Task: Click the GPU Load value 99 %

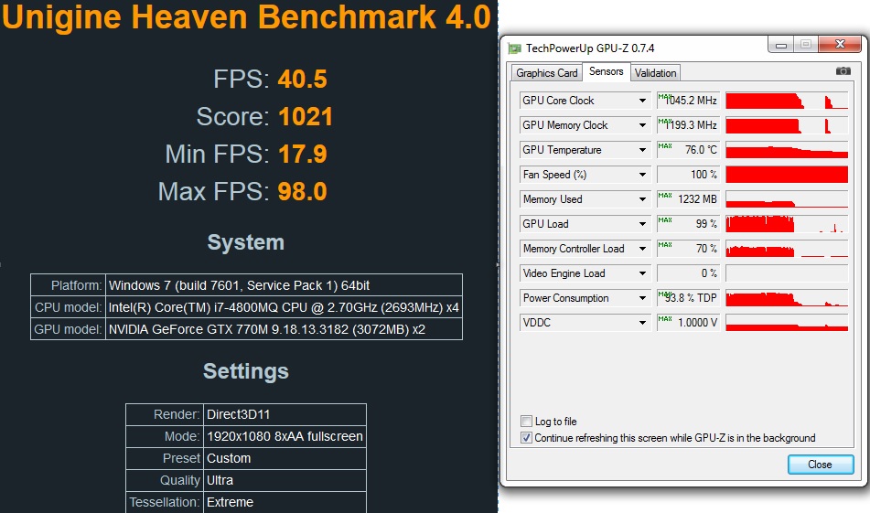Action: pyautogui.click(x=688, y=224)
